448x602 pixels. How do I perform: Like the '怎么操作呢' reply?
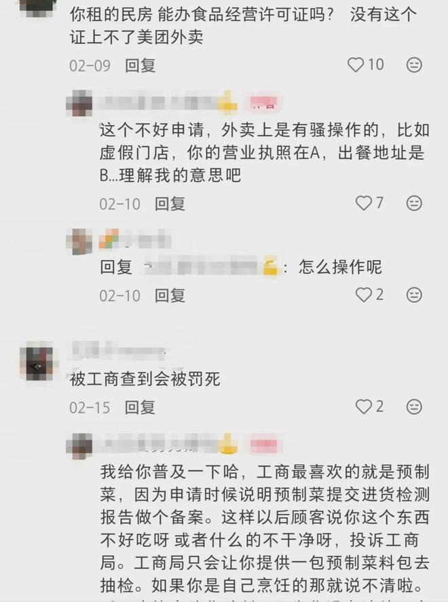[363, 294]
